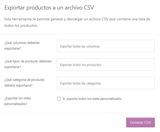This screenshot has width=160, height=132.
Task: Expand the product category export dropdown
Action: pos(106,83)
